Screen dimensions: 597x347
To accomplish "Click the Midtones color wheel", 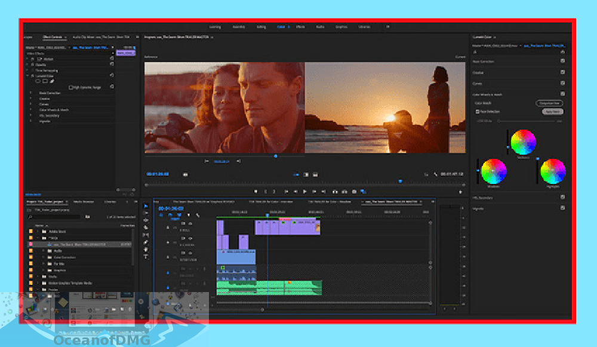I will point(523,142).
